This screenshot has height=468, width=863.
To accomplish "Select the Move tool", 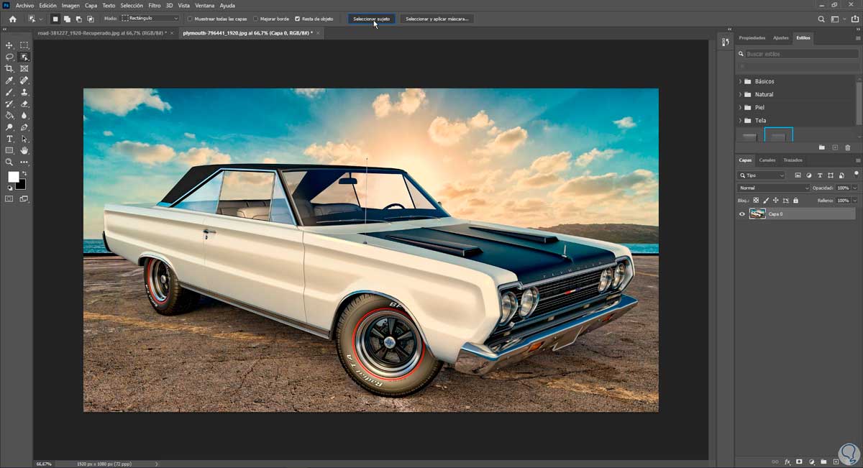I will 9,45.
